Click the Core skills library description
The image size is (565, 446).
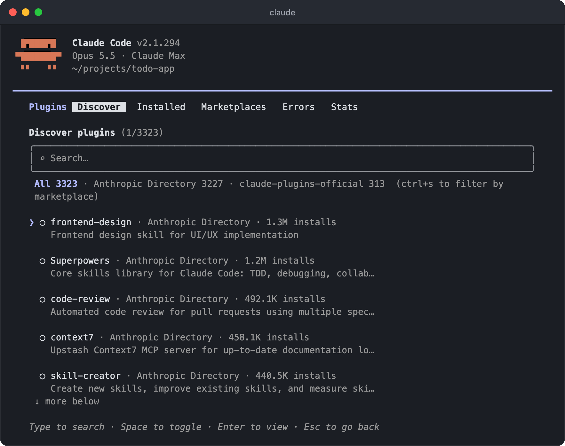pyautogui.click(x=212, y=273)
